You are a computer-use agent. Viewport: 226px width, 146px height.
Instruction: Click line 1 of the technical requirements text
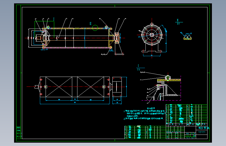(145, 111)
